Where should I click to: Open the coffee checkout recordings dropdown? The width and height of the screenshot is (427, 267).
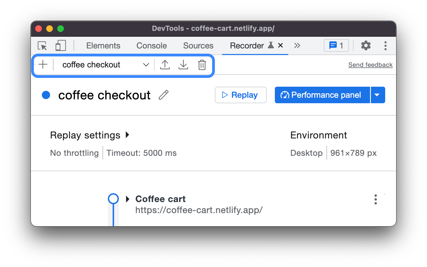(x=146, y=65)
